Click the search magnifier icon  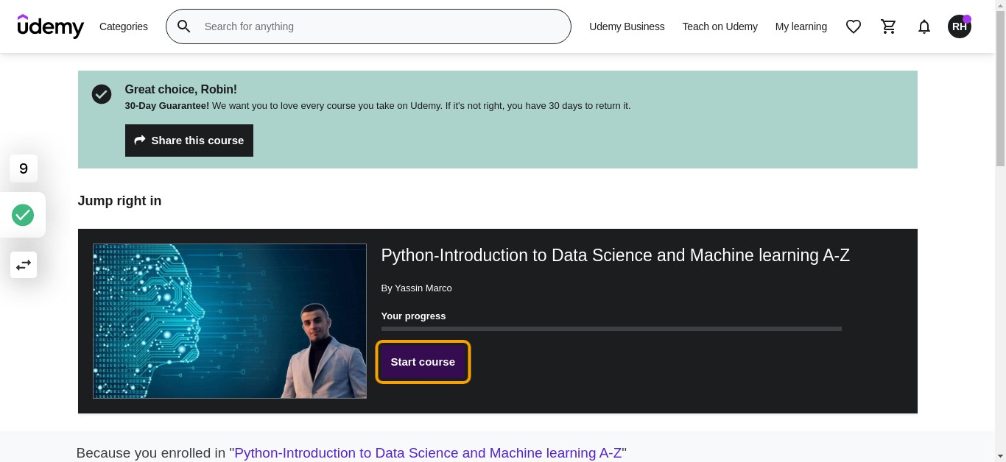click(x=184, y=26)
